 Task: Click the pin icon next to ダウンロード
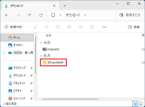[x=31, y=75]
